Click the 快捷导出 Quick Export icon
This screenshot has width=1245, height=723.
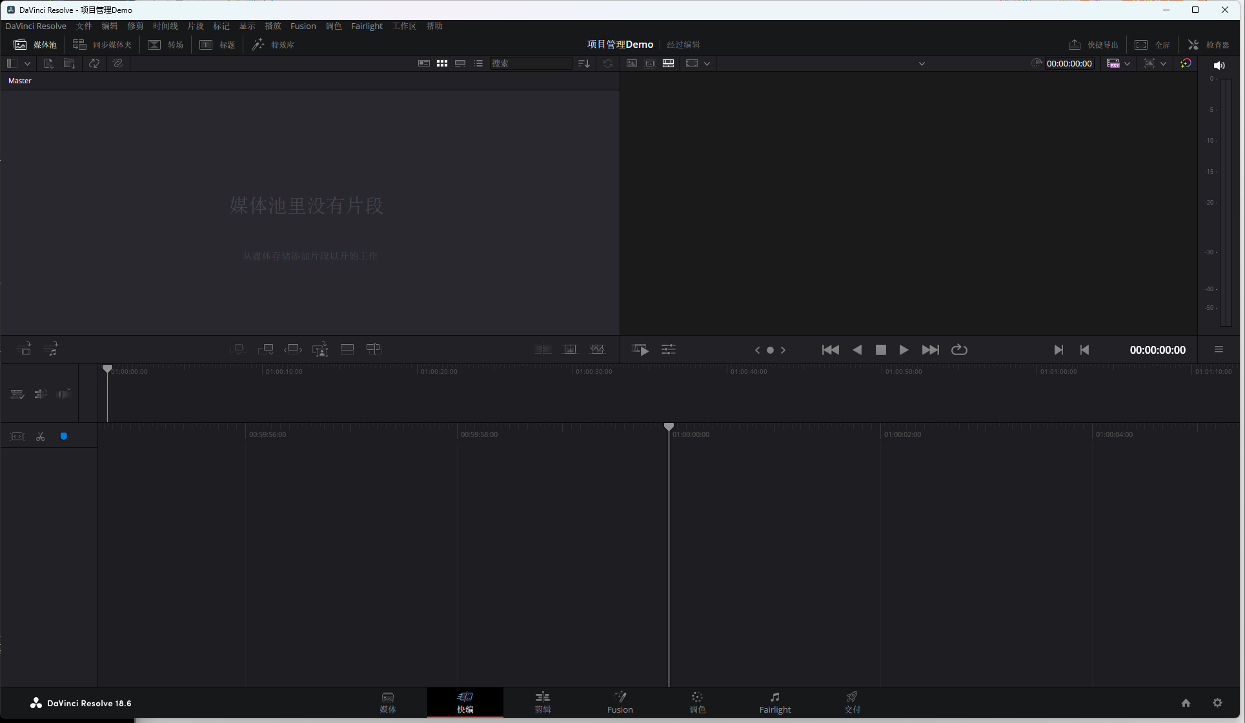1075,45
